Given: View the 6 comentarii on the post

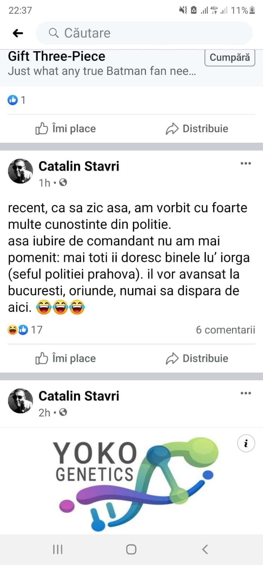Looking at the screenshot, I should pos(225,330).
